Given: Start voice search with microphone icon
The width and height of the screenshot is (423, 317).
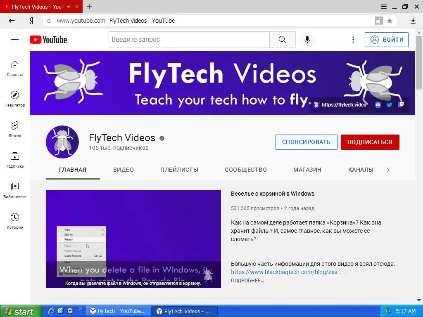Looking at the screenshot, I should coord(307,40).
